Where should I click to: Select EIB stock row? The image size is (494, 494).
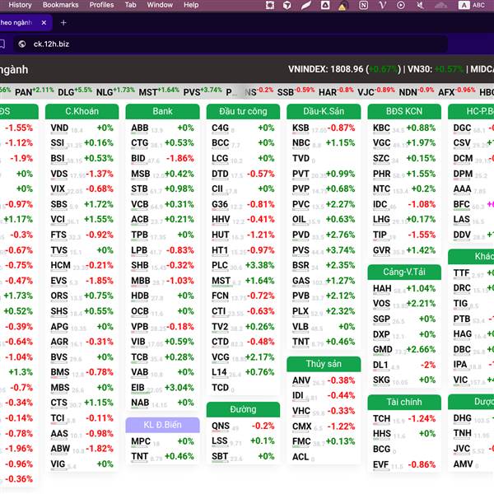click(162, 388)
